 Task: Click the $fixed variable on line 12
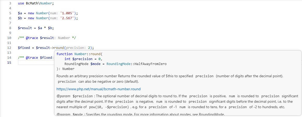point(24,48)
